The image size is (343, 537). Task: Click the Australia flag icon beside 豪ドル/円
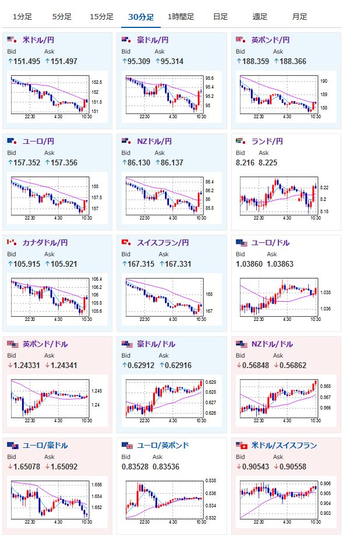pyautogui.click(x=126, y=40)
